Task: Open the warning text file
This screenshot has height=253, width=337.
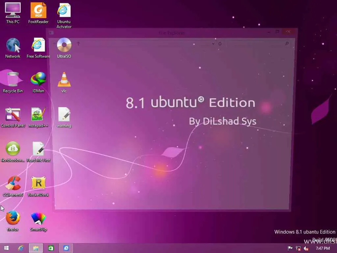Action: 64,117
